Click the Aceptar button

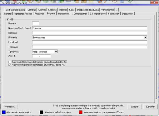(135, 107)
